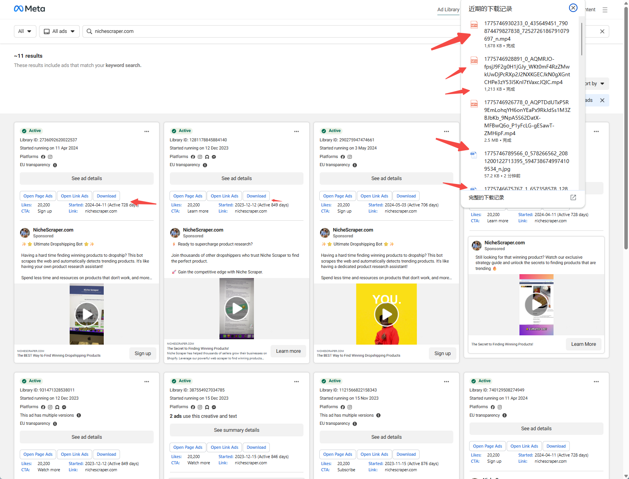The image size is (629, 479).
Task: Open the 9534_n.jpg download file icon
Action: click(x=474, y=155)
